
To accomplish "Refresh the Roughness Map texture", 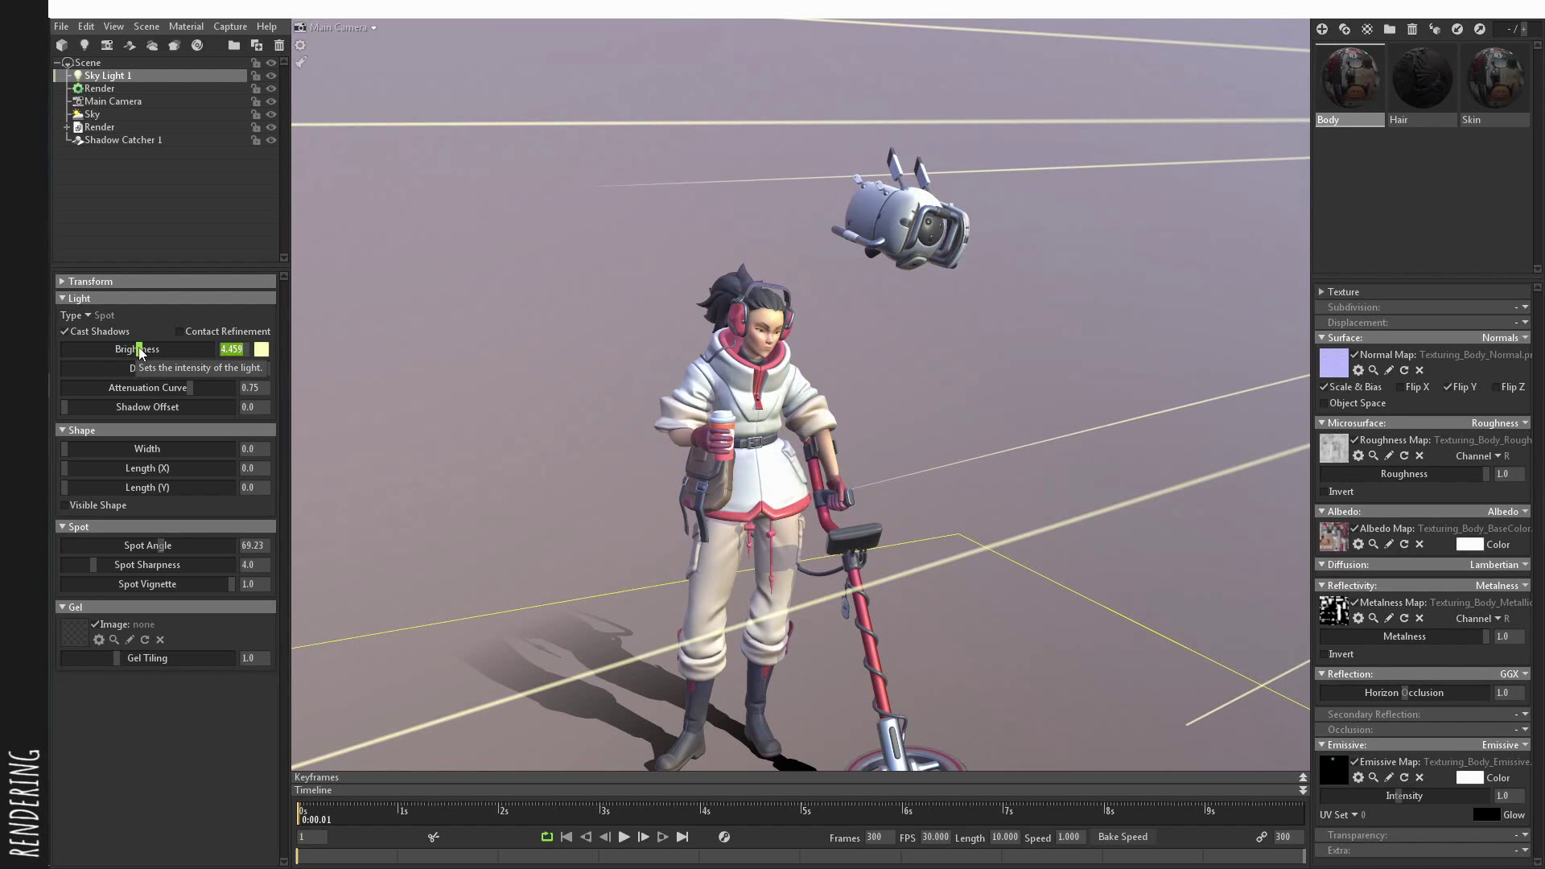I will click(x=1405, y=455).
